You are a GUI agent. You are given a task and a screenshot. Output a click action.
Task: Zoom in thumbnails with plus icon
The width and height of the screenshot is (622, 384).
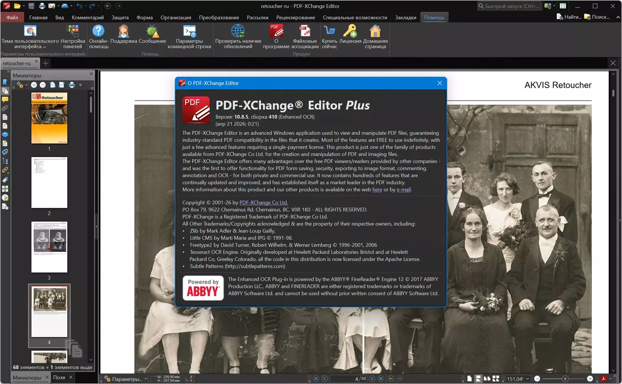click(x=34, y=85)
